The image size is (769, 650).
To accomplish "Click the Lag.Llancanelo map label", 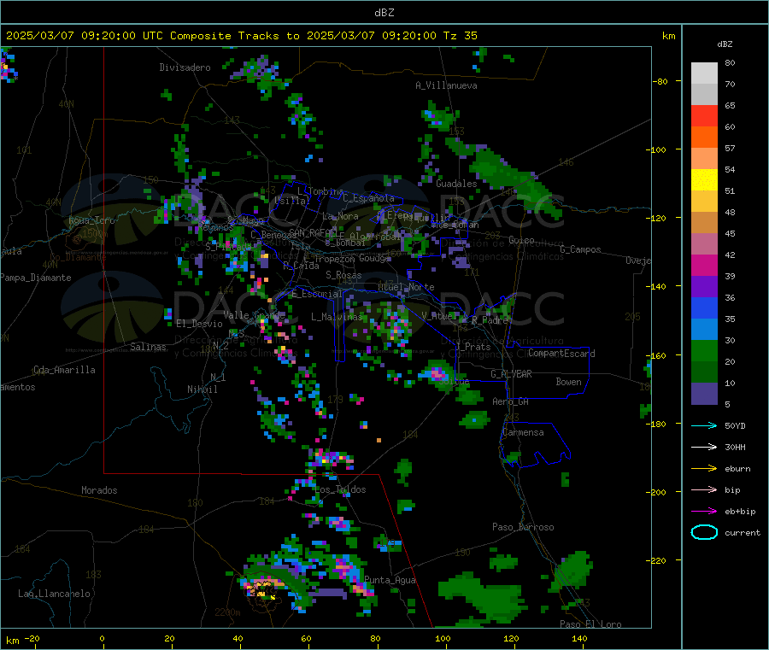I will coord(54,594).
